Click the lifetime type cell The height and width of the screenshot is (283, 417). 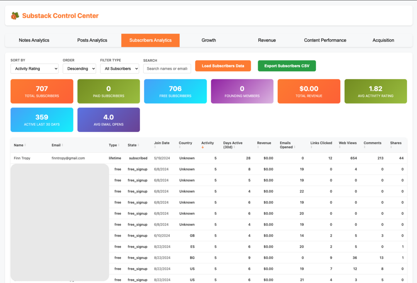(x=115, y=158)
